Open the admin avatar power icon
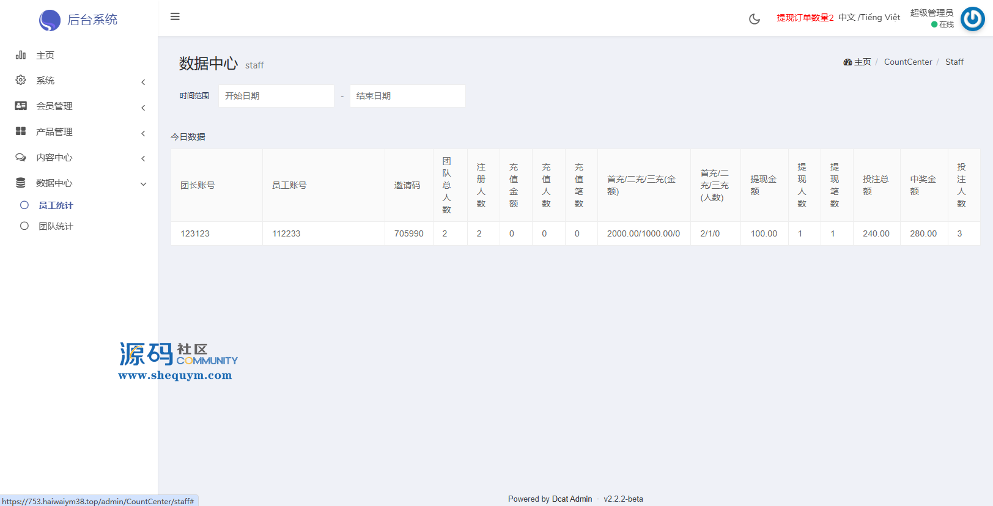993x506 pixels. click(x=972, y=19)
